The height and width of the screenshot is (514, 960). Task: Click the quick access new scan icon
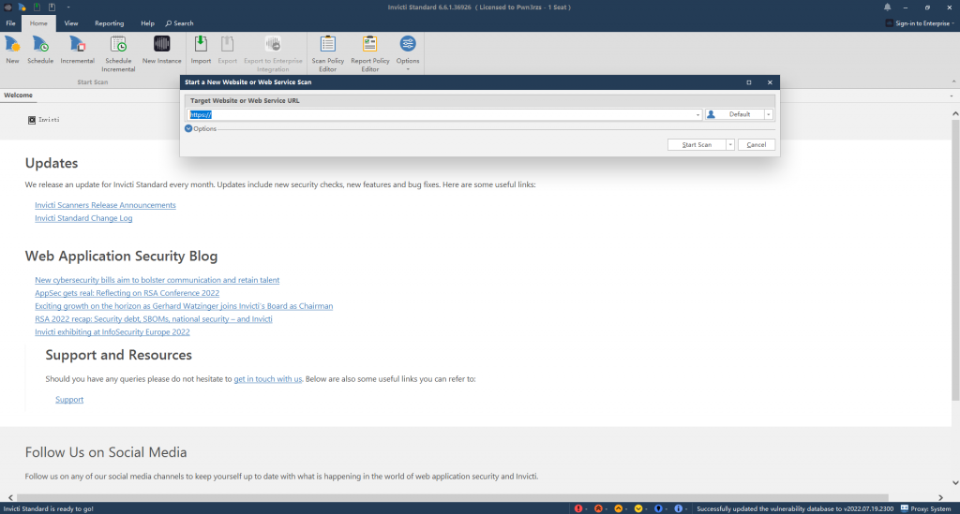click(x=22, y=7)
